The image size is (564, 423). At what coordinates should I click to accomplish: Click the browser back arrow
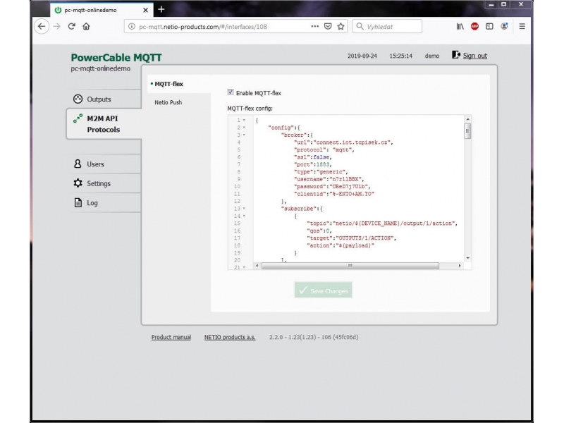coord(42,26)
